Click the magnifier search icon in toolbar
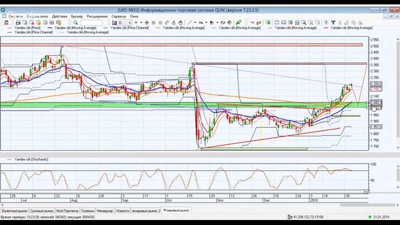The height and width of the screenshot is (225, 400). tap(76, 22)
